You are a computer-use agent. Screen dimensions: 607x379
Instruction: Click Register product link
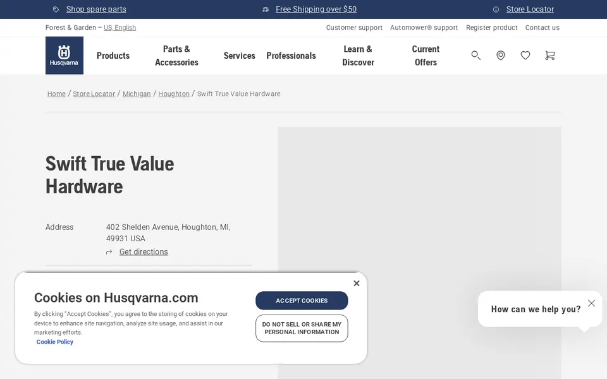tap(492, 27)
